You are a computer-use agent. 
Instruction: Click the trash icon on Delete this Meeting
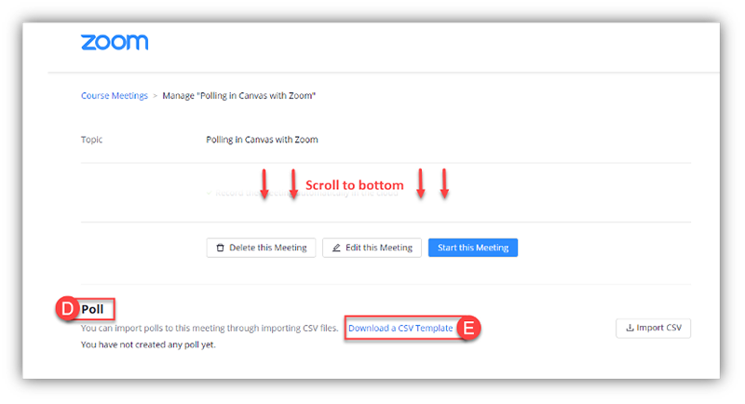(x=220, y=249)
